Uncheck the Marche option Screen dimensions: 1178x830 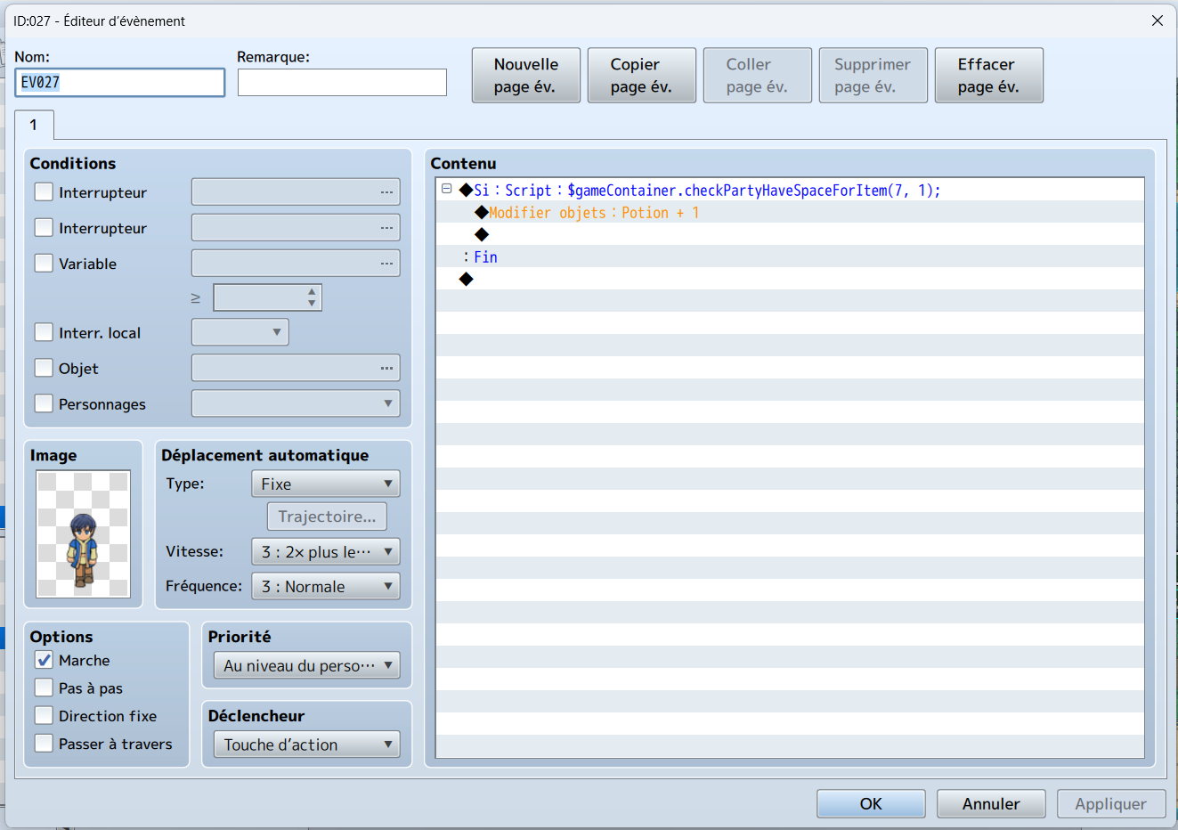coord(44,660)
